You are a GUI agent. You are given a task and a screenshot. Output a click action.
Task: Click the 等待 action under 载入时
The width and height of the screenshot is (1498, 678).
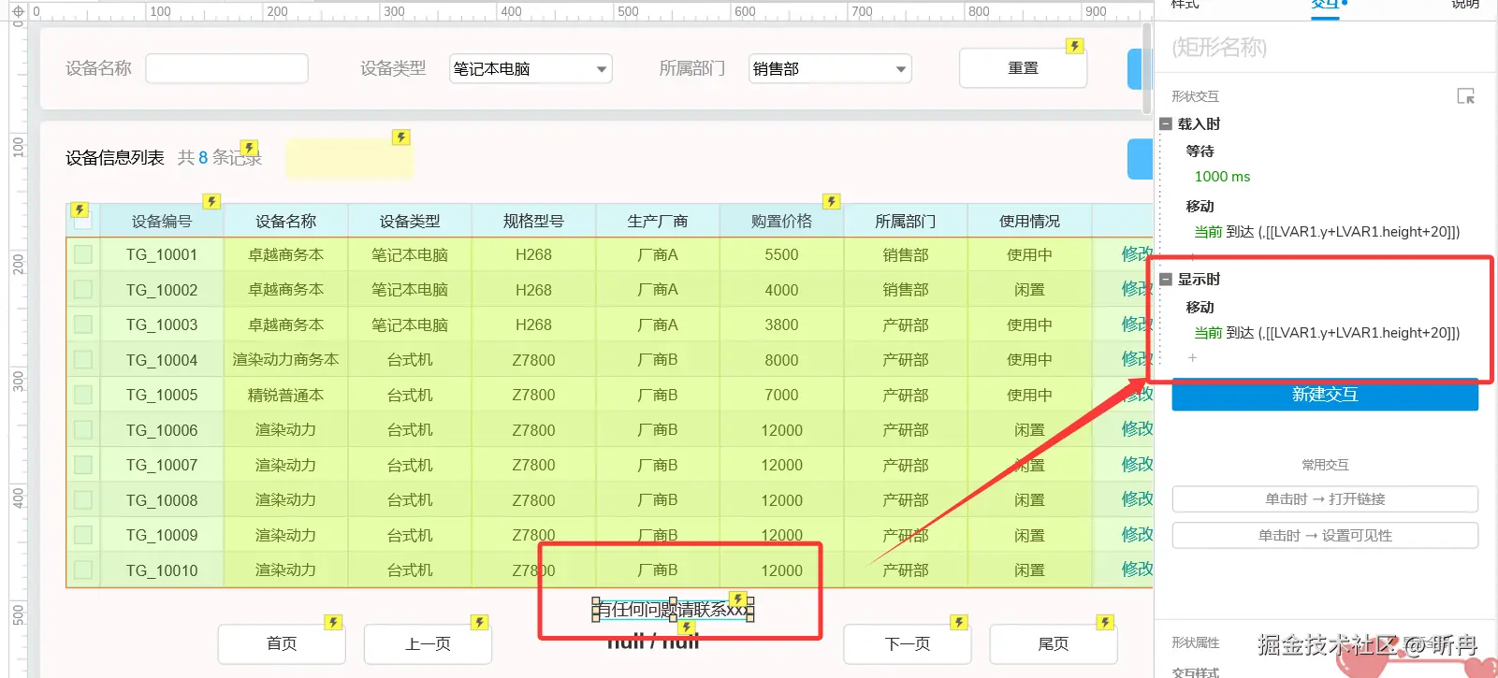(x=1200, y=151)
